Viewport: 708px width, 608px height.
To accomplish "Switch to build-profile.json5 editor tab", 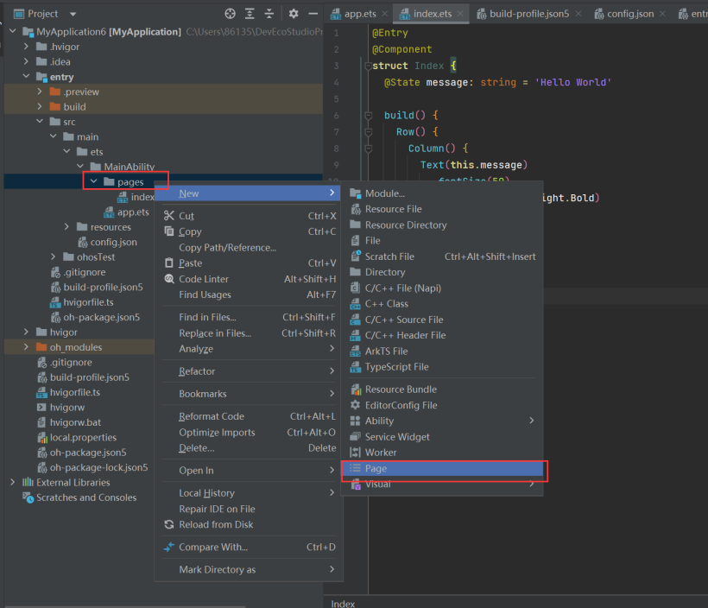I will (x=528, y=14).
